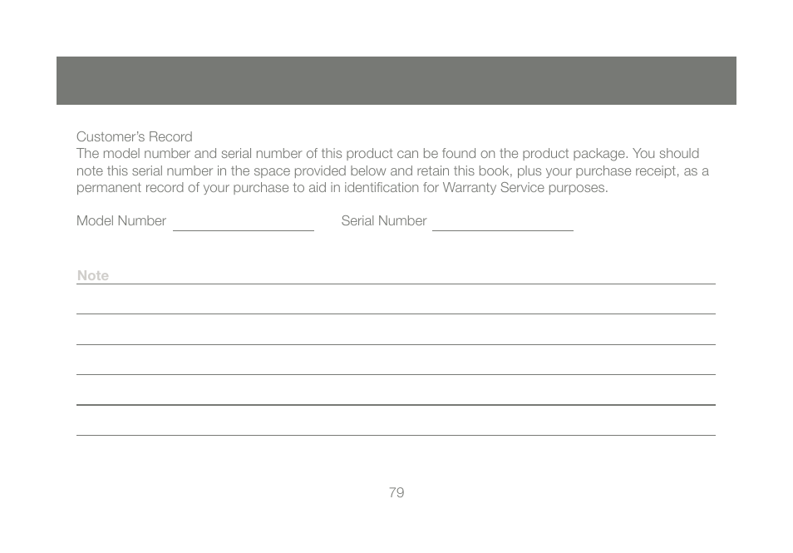Viewport: 793px width, 553px height.
Task: Click the last note writing line
Action: pyautogui.click(x=396, y=435)
